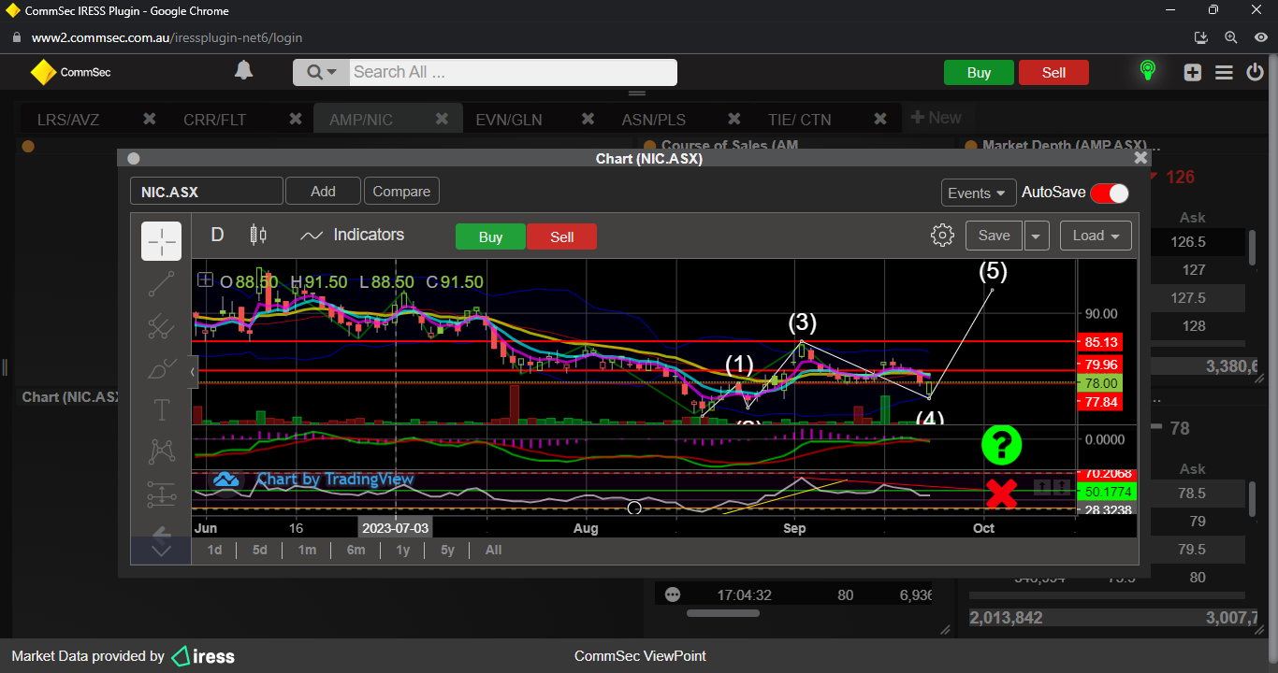Open the Load chart dropdown
The height and width of the screenshot is (673, 1278).
tap(1095, 236)
